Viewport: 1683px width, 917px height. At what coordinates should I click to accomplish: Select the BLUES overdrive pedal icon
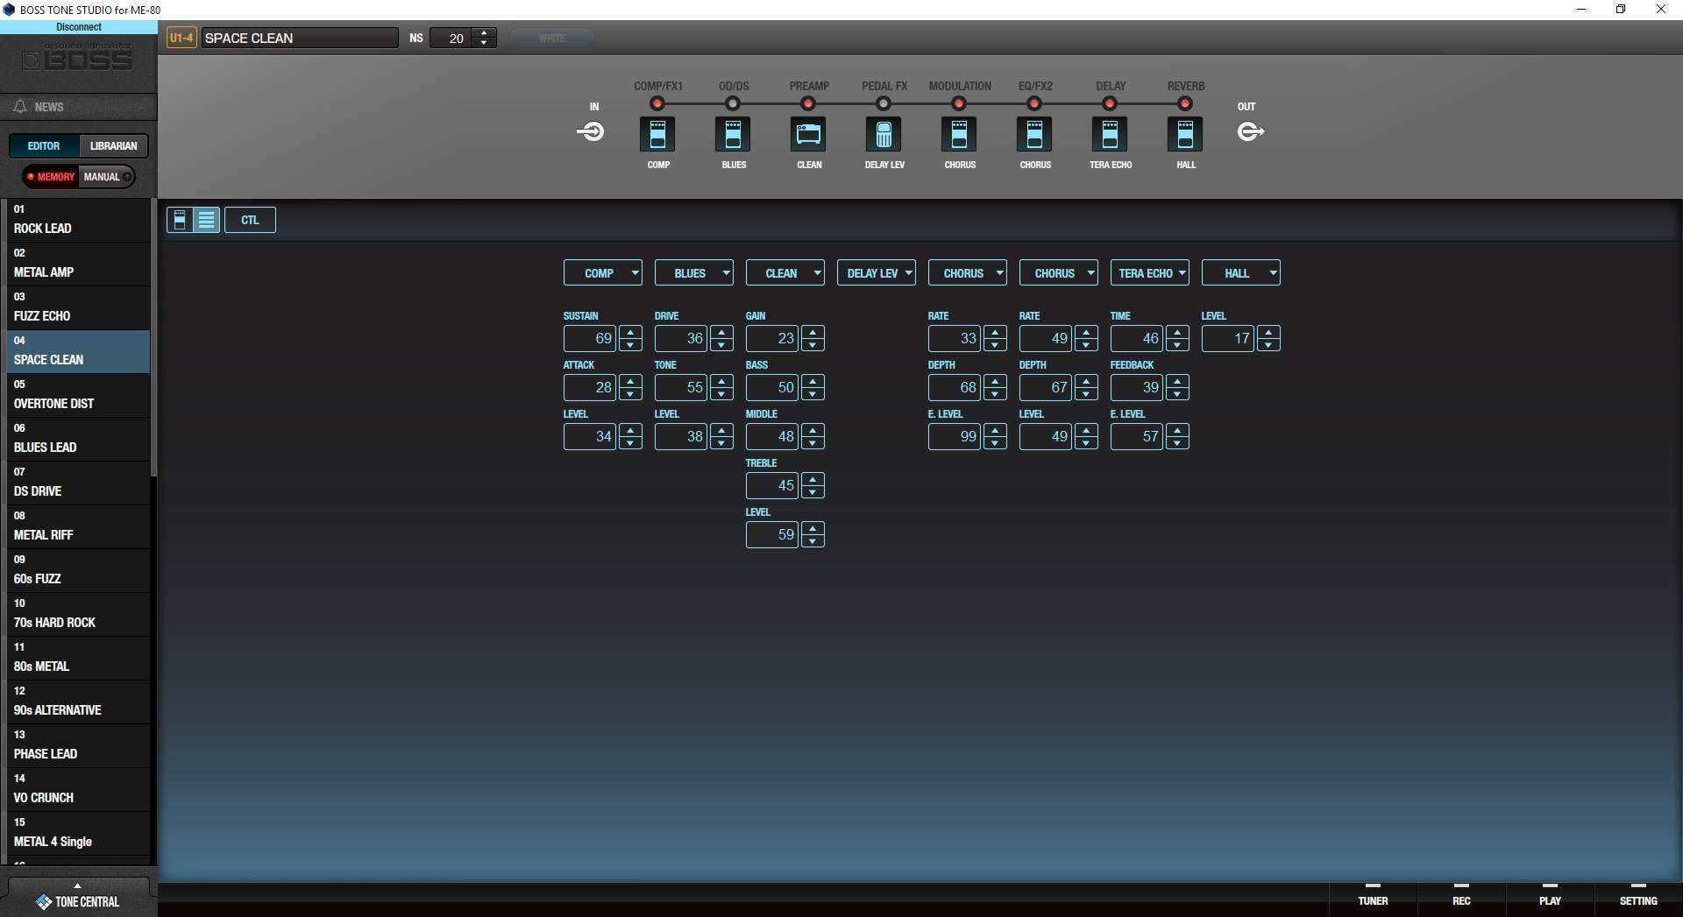pyautogui.click(x=733, y=134)
